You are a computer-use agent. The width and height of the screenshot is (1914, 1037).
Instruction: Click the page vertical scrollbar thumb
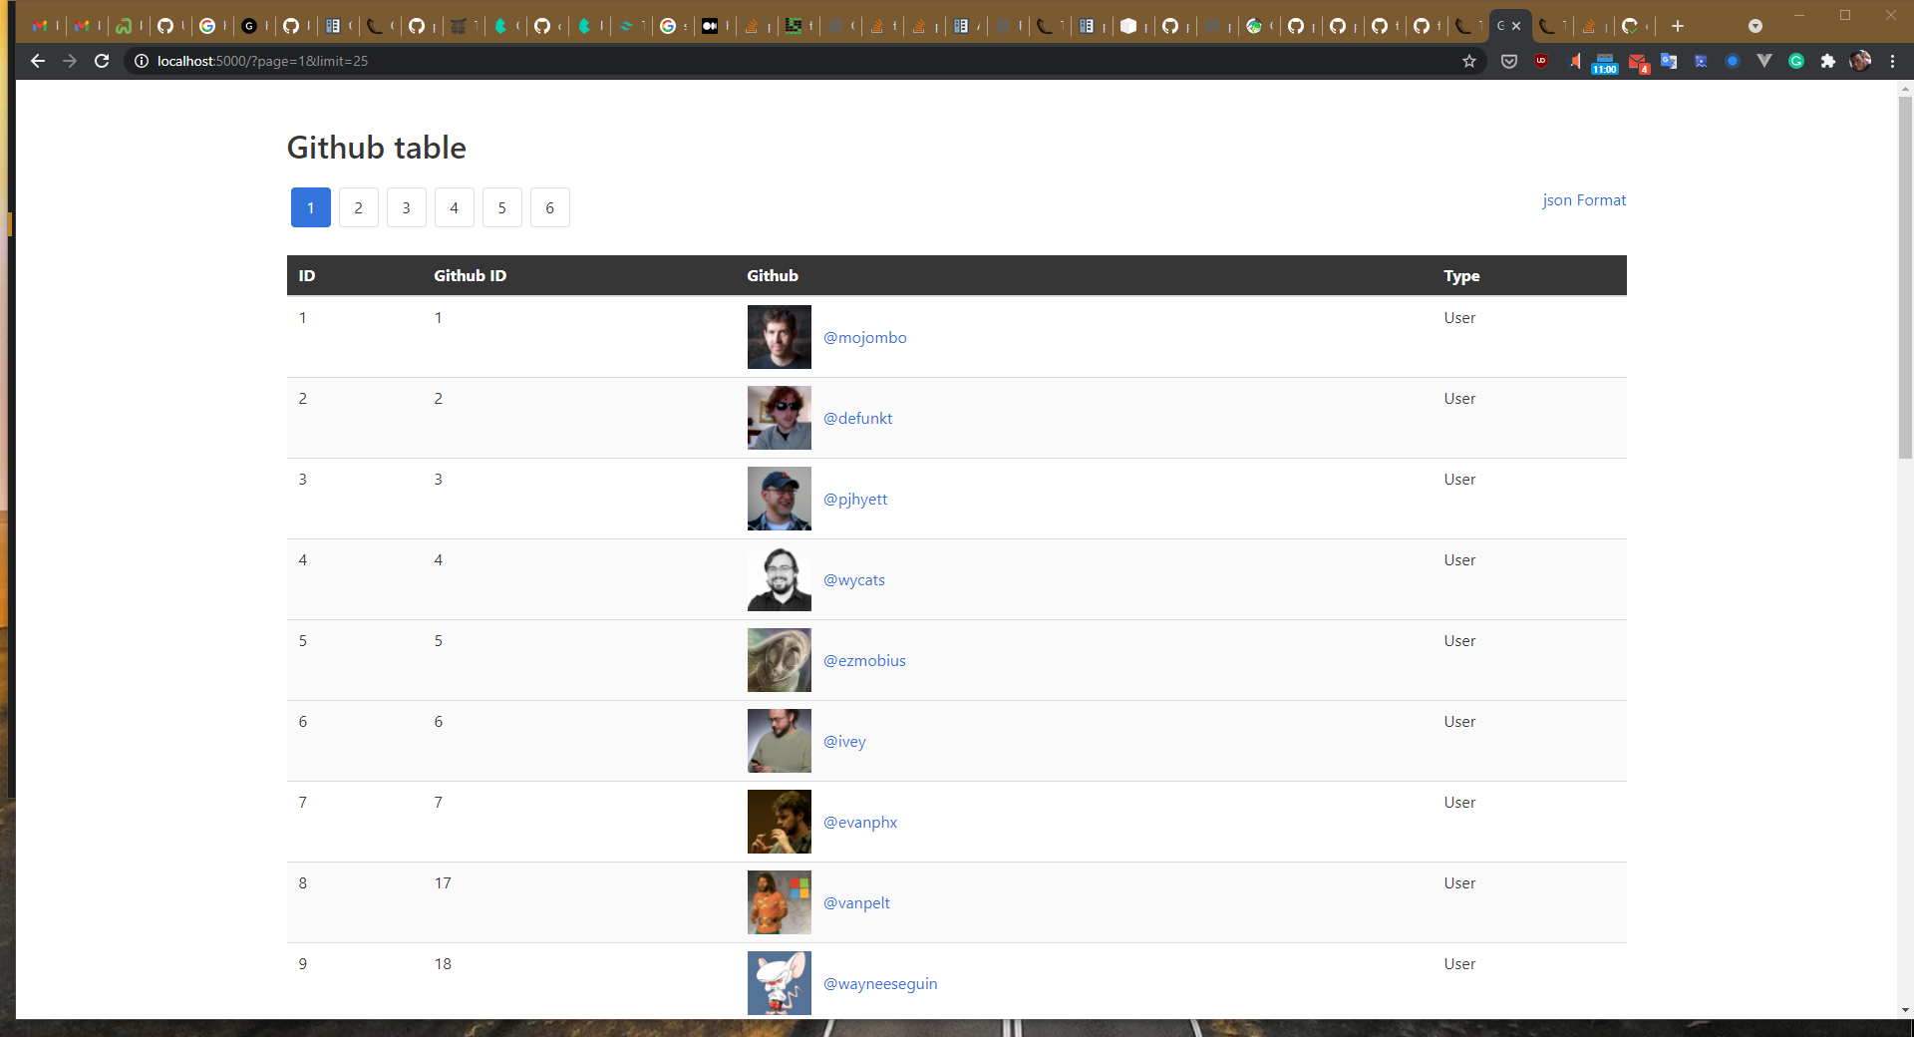coord(1905,277)
